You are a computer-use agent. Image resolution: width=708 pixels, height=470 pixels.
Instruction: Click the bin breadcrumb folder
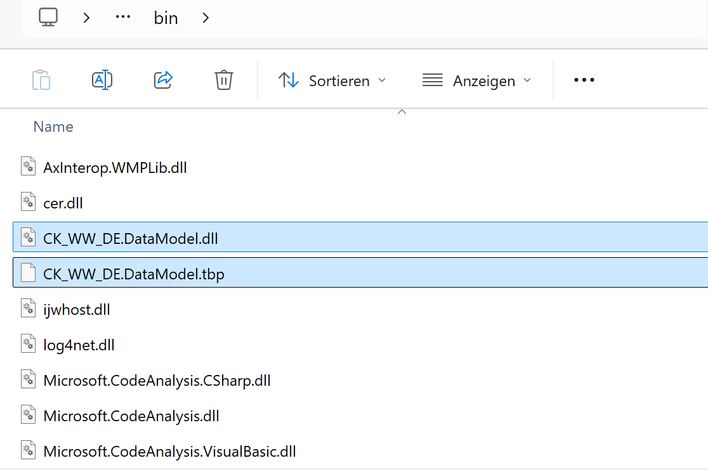point(166,18)
